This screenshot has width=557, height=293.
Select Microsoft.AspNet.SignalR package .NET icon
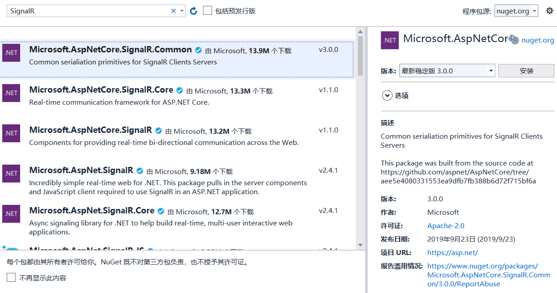click(11, 173)
